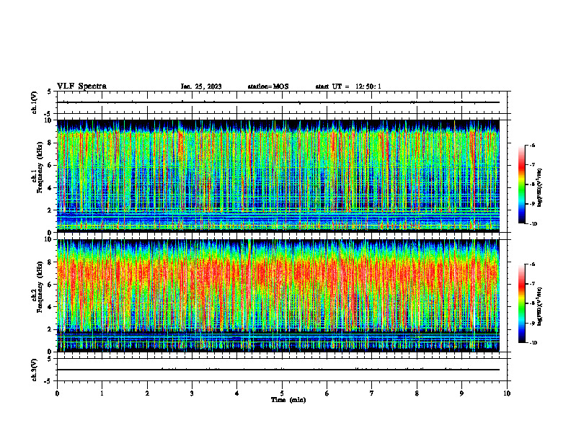Click the "station=MOS" header label
The height and width of the screenshot is (441, 571).
(268, 86)
